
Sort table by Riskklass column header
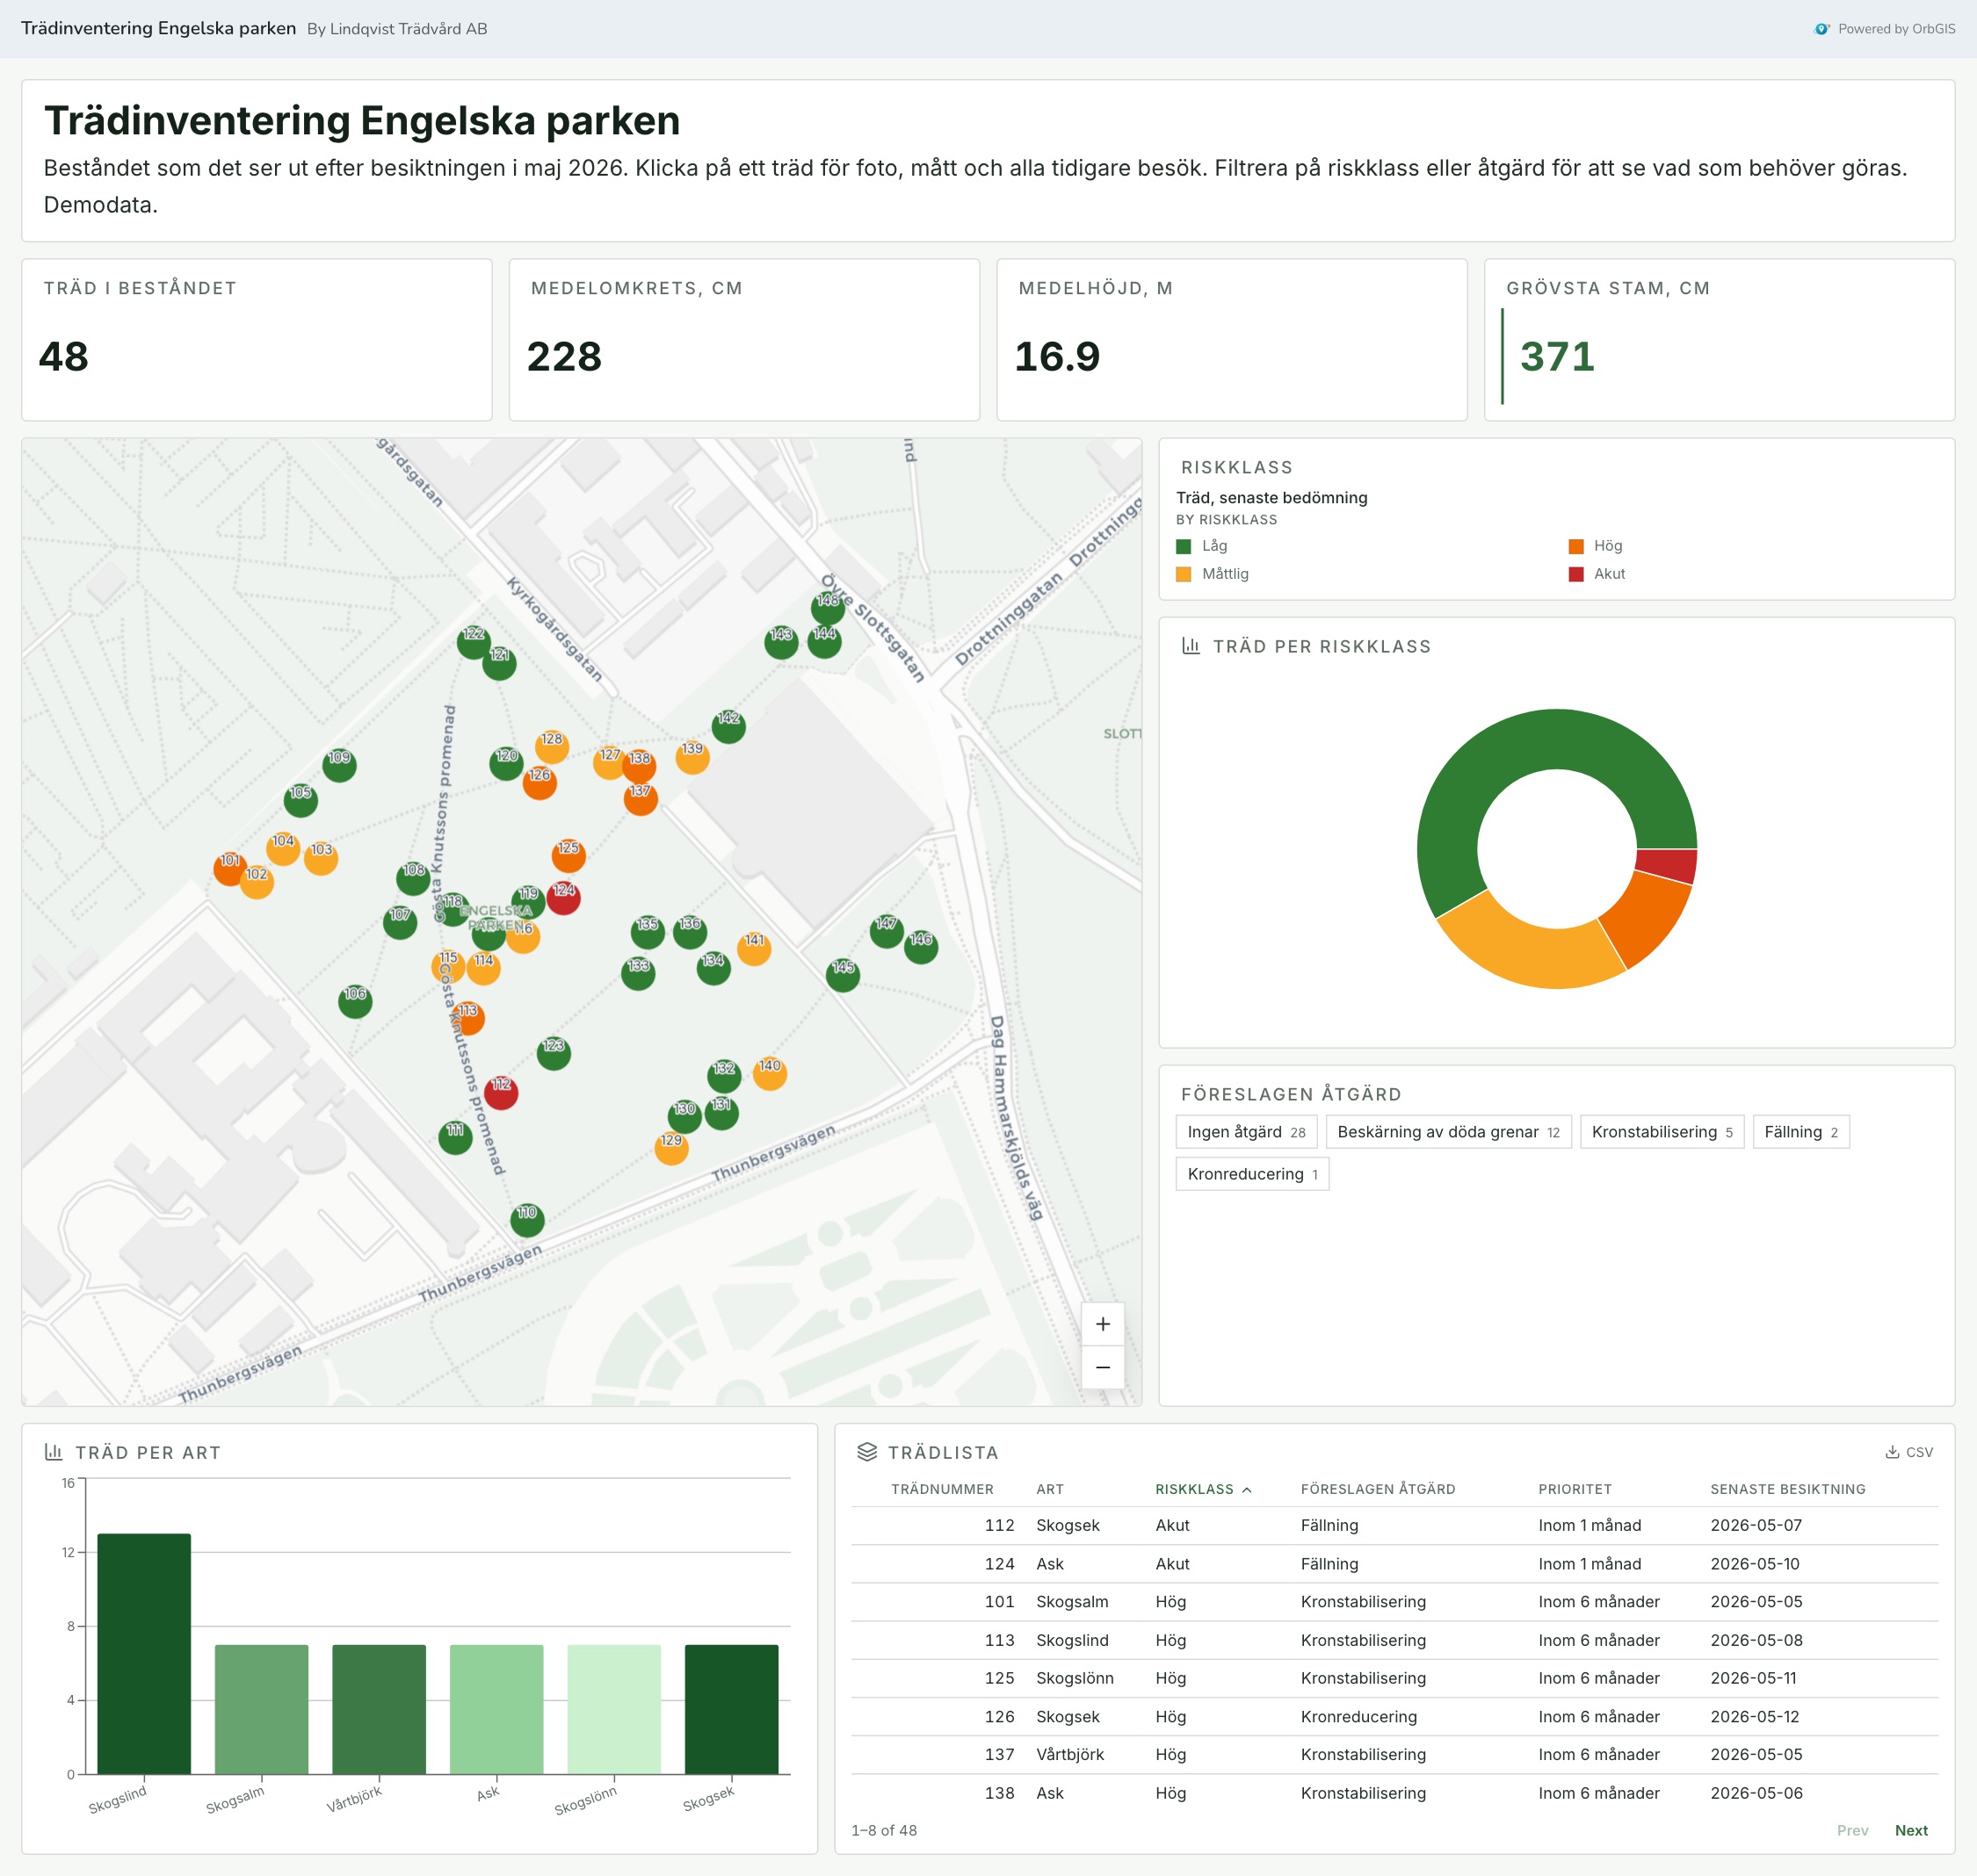(1204, 1489)
